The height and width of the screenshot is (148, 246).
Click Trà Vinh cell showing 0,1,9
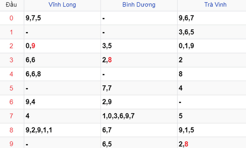tap(187, 46)
